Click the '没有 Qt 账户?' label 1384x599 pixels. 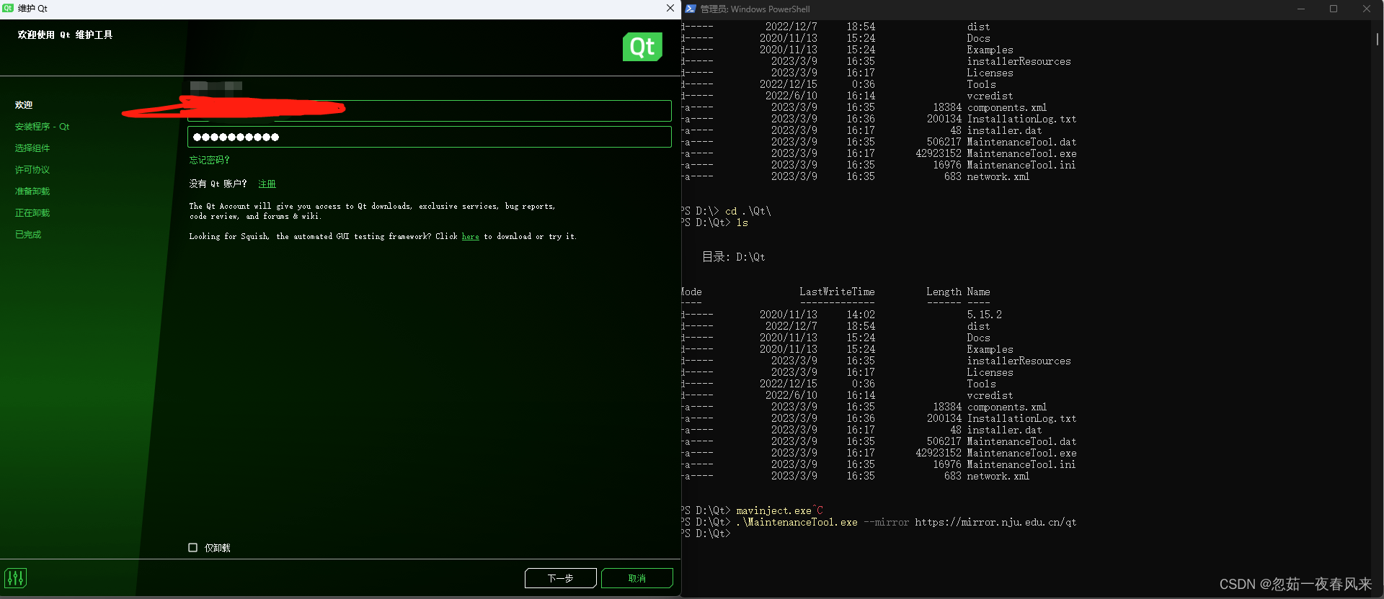click(x=218, y=184)
